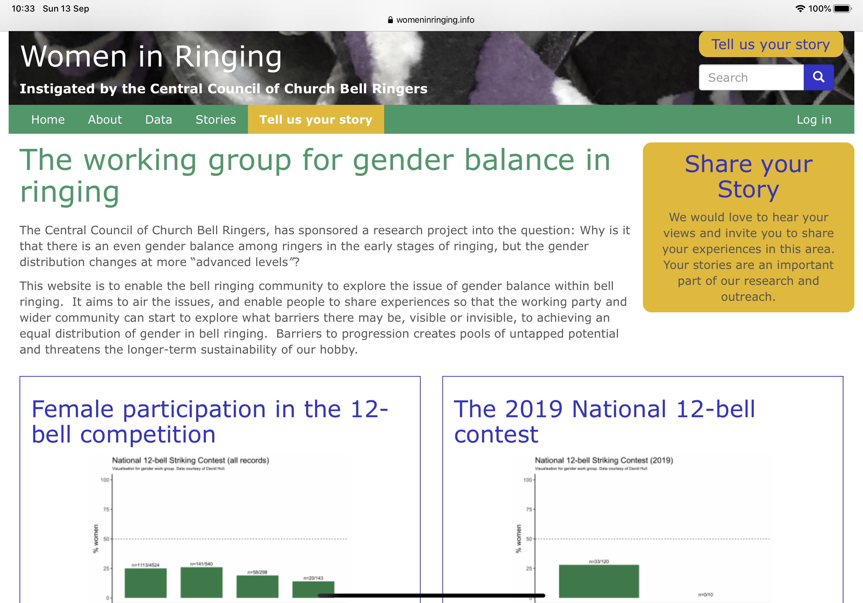Click the clock showing 10:33
Image resolution: width=863 pixels, height=603 pixels.
[23, 8]
